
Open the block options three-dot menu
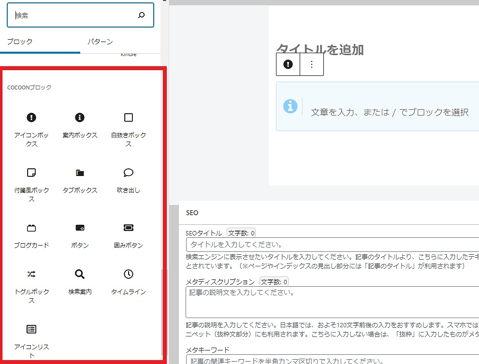pyautogui.click(x=312, y=64)
